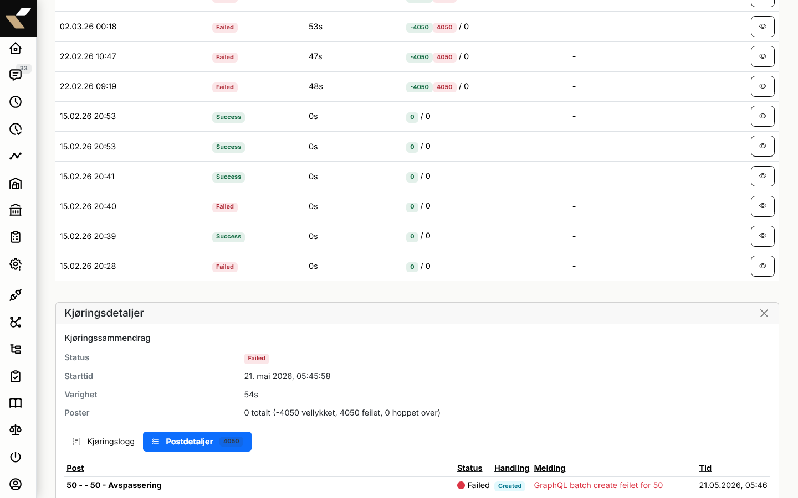Click the power icon in sidebar

point(16,457)
